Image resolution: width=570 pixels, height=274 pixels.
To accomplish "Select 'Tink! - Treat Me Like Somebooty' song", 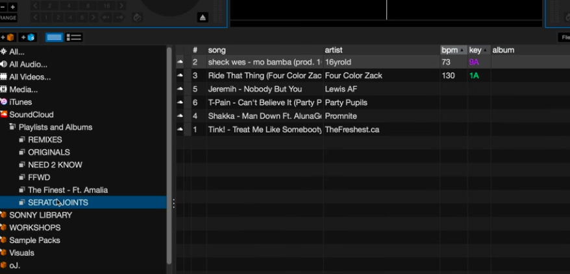I will pos(265,130).
